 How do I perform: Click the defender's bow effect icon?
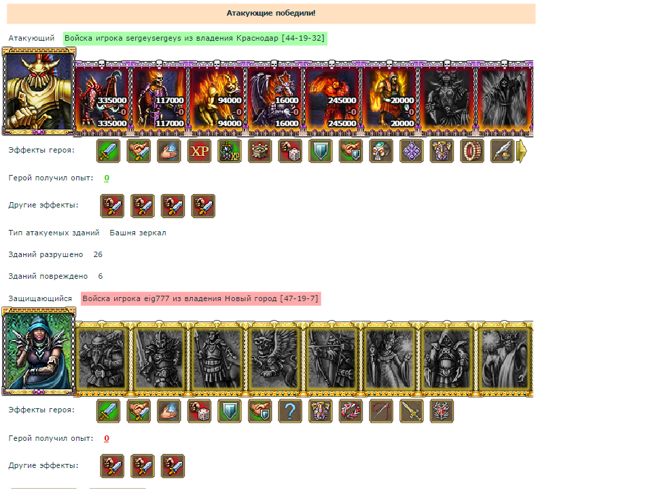(381, 411)
